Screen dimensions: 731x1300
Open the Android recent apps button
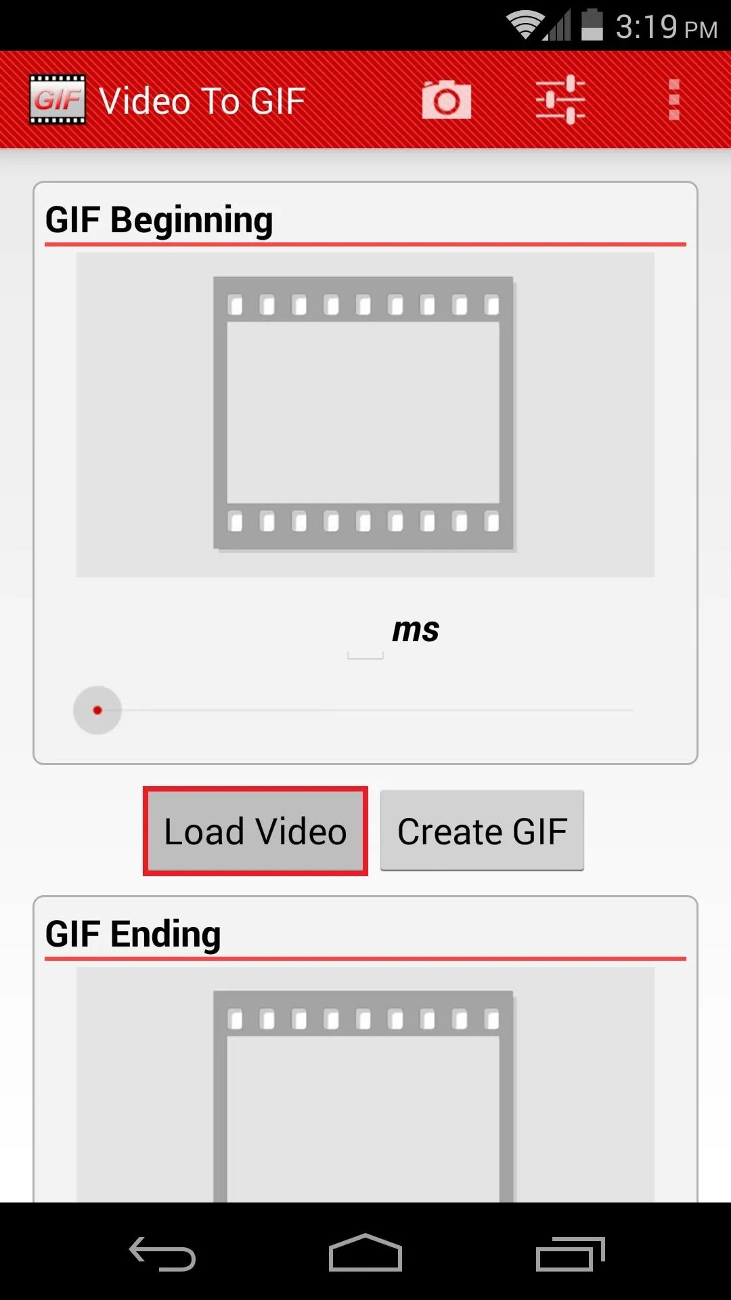point(570,1253)
